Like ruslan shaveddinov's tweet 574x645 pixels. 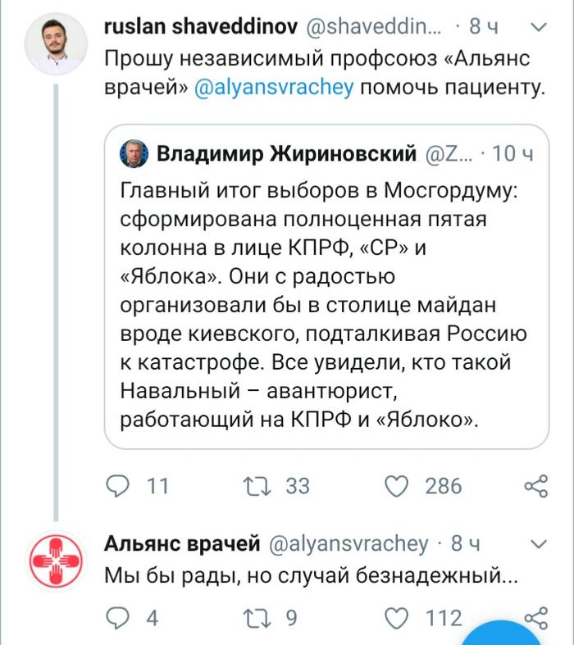(398, 486)
